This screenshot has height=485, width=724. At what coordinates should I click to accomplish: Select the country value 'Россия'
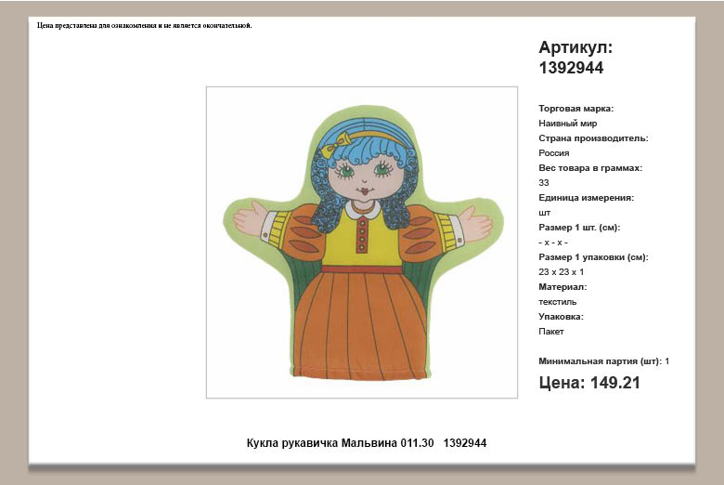[553, 153]
